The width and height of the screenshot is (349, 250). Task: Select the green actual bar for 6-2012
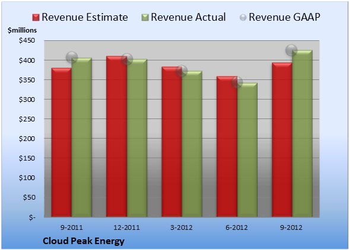click(x=248, y=150)
